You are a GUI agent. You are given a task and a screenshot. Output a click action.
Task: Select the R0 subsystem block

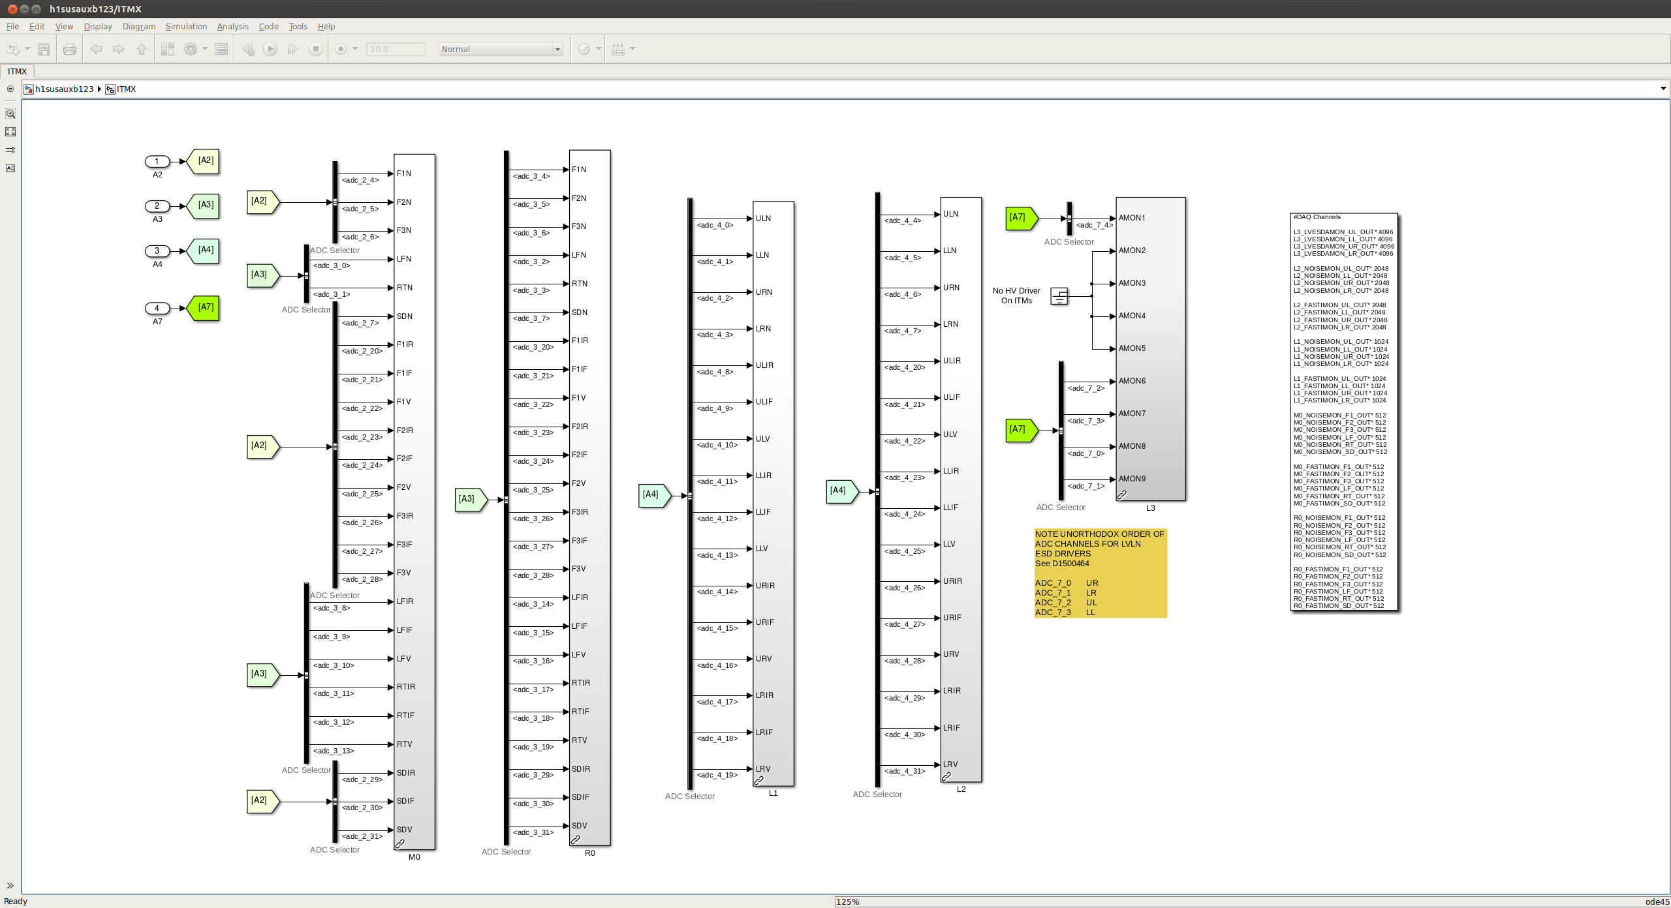coord(589,498)
